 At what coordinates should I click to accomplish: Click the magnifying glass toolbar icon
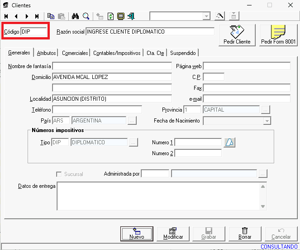86,16
